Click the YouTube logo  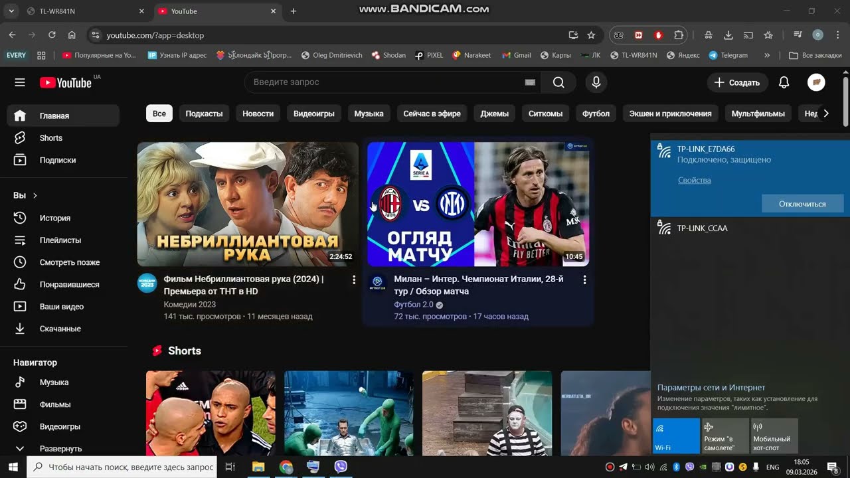[x=66, y=82]
